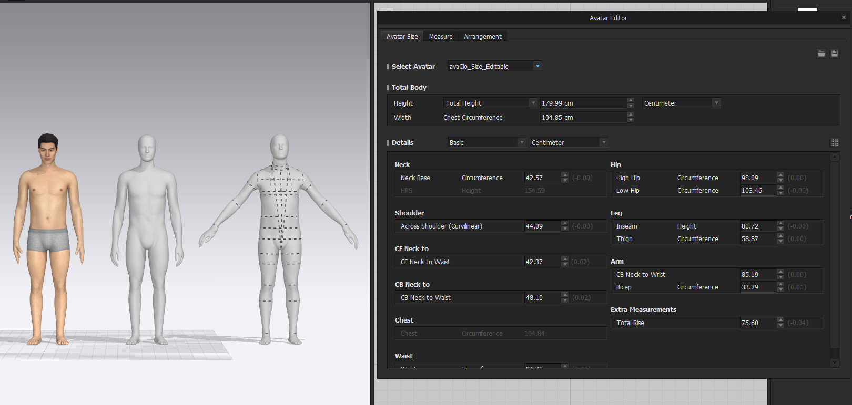Viewport: 852px width, 405px height.
Task: Click up arrow on Total Height value
Action: [631, 100]
